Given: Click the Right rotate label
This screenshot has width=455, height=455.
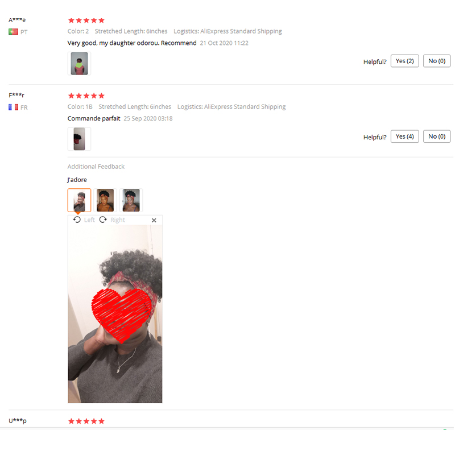Looking at the screenshot, I should 118,220.
